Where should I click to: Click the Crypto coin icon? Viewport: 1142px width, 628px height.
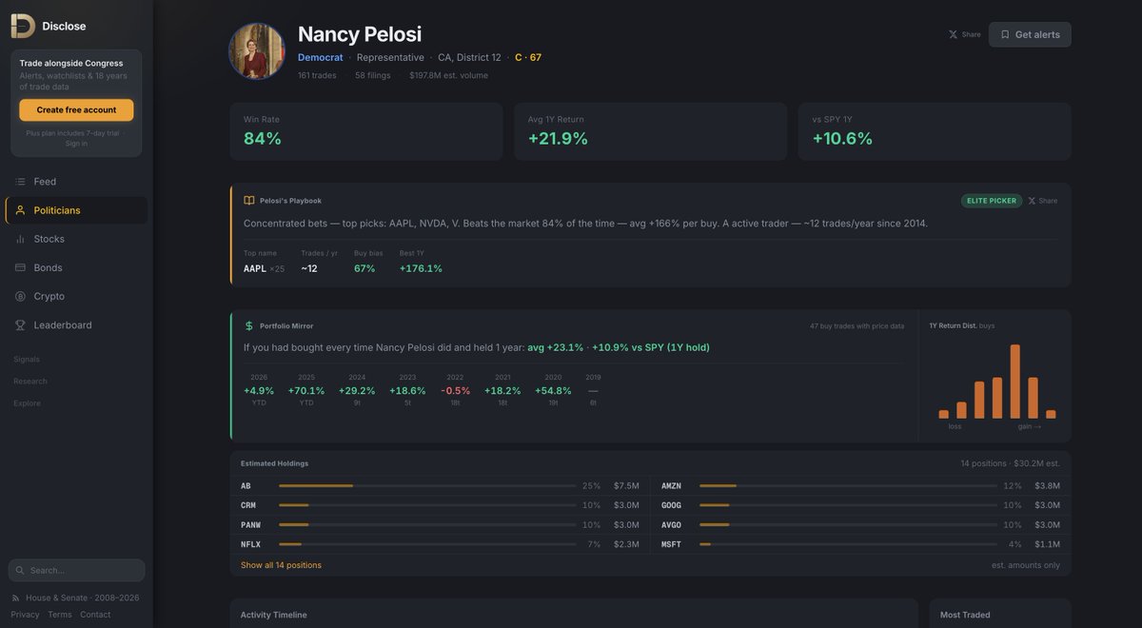pos(20,296)
